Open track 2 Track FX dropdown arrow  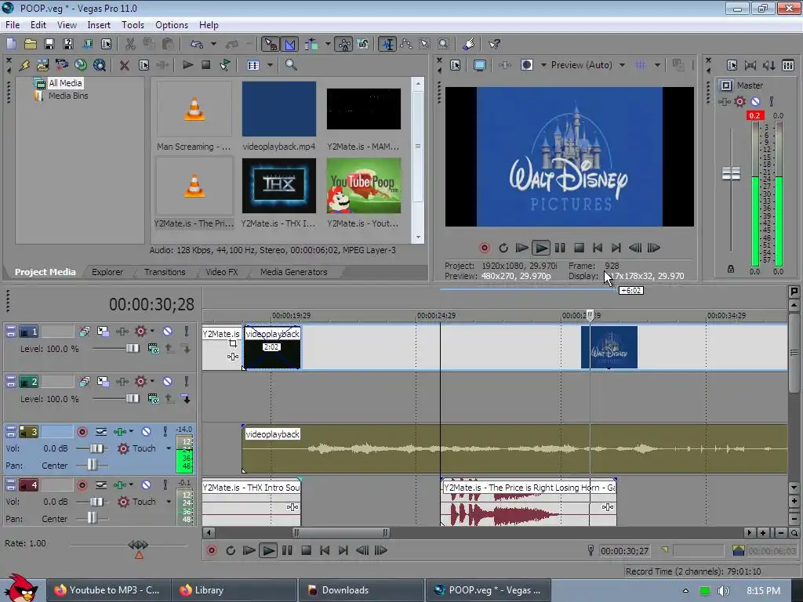pyautogui.click(x=152, y=381)
